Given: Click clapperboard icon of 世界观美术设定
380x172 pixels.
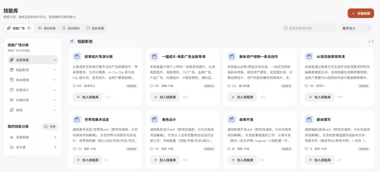Looking at the screenshot, I should (77, 119).
